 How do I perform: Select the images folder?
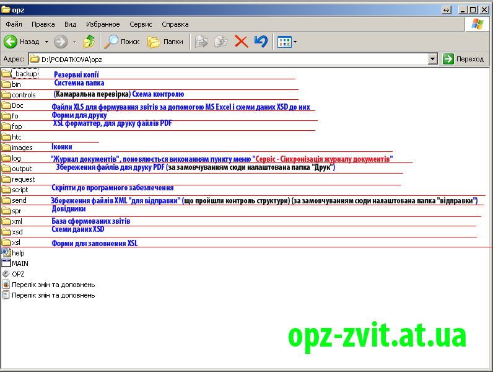(x=17, y=148)
